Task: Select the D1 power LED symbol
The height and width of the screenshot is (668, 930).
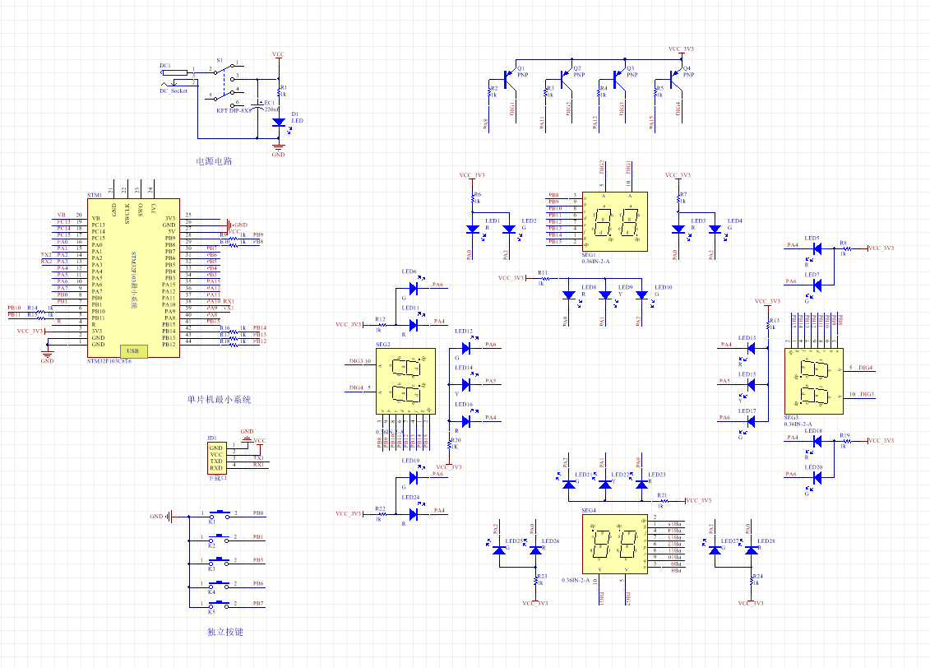Action: (279, 123)
